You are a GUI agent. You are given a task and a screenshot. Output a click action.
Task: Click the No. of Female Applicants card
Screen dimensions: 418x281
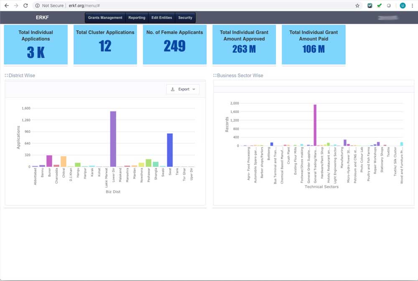[175, 44]
